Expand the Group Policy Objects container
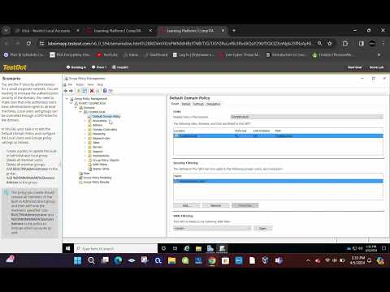390x292 pixels. point(85,160)
